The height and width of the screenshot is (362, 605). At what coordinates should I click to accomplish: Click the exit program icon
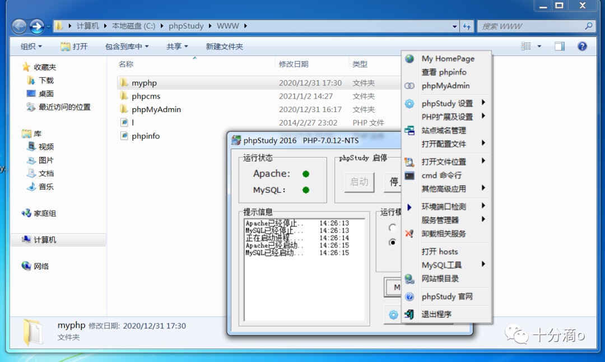(409, 314)
